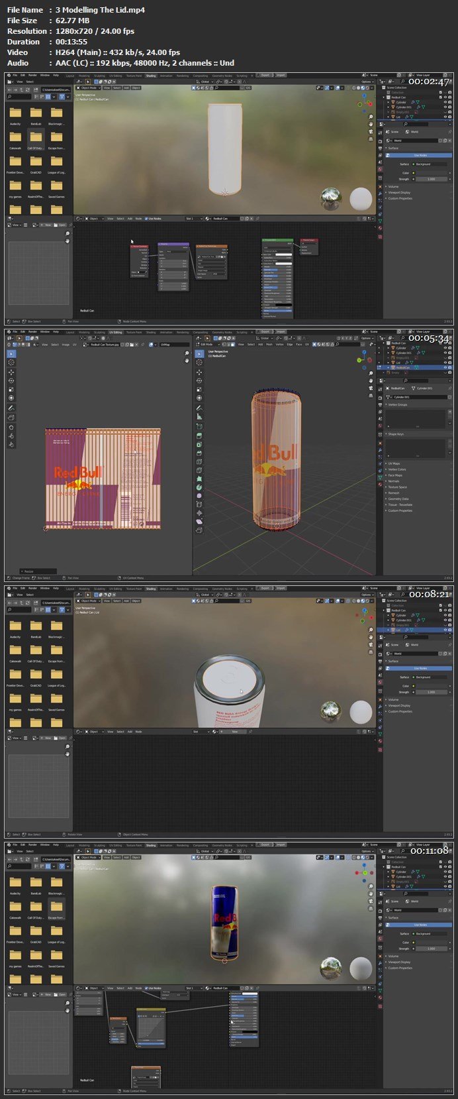This screenshot has height=1099, width=458.
Task: Select the Bevel tool in 00:05:34 frame
Action: click(199, 453)
